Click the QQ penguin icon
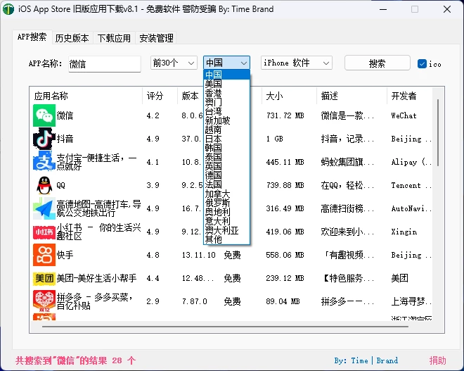Image resolution: width=464 pixels, height=371 pixels. [x=44, y=185]
